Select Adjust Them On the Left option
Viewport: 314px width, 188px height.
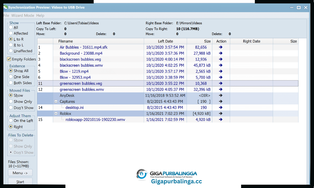point(11,121)
